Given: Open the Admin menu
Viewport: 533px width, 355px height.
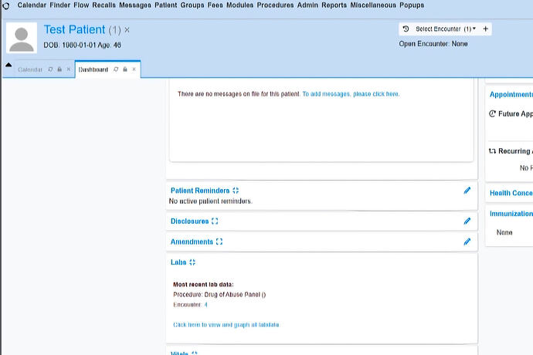Looking at the screenshot, I should (307, 5).
